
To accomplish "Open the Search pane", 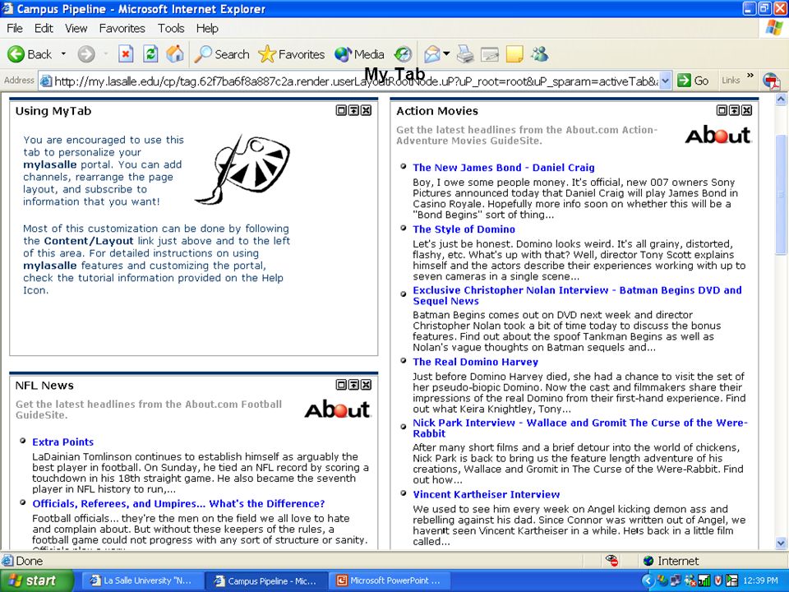I will point(222,54).
